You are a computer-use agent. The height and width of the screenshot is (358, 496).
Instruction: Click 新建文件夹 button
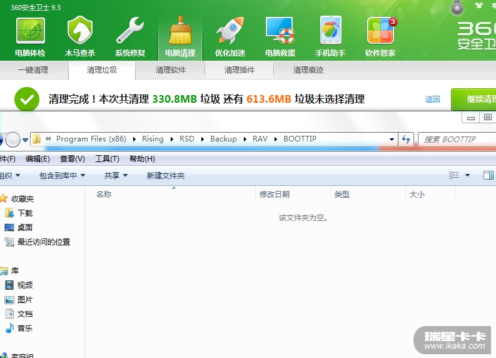coord(166,175)
